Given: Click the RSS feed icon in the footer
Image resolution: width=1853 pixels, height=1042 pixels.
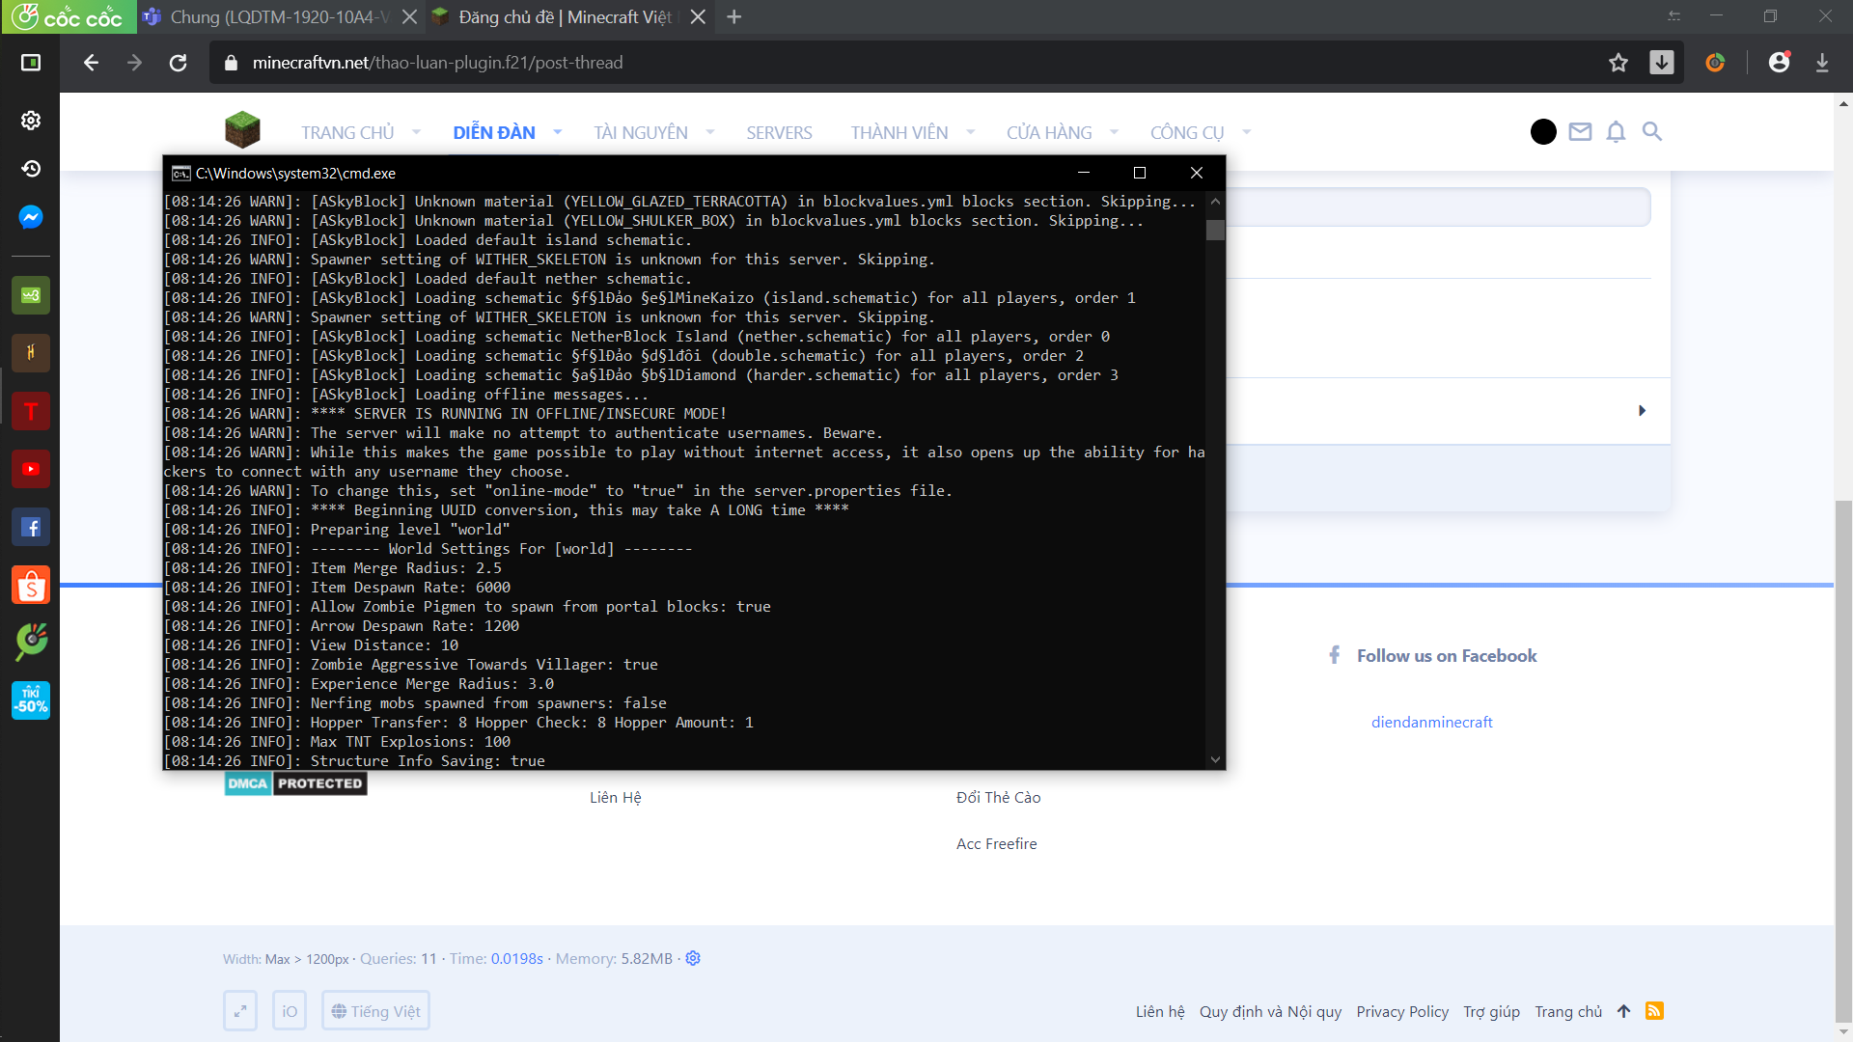Looking at the screenshot, I should [x=1654, y=1010].
